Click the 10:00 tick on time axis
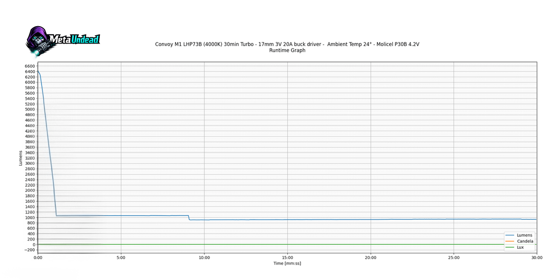 tap(204, 257)
